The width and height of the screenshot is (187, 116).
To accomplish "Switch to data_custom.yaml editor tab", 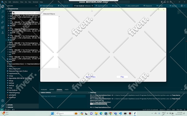I will point(133,6).
